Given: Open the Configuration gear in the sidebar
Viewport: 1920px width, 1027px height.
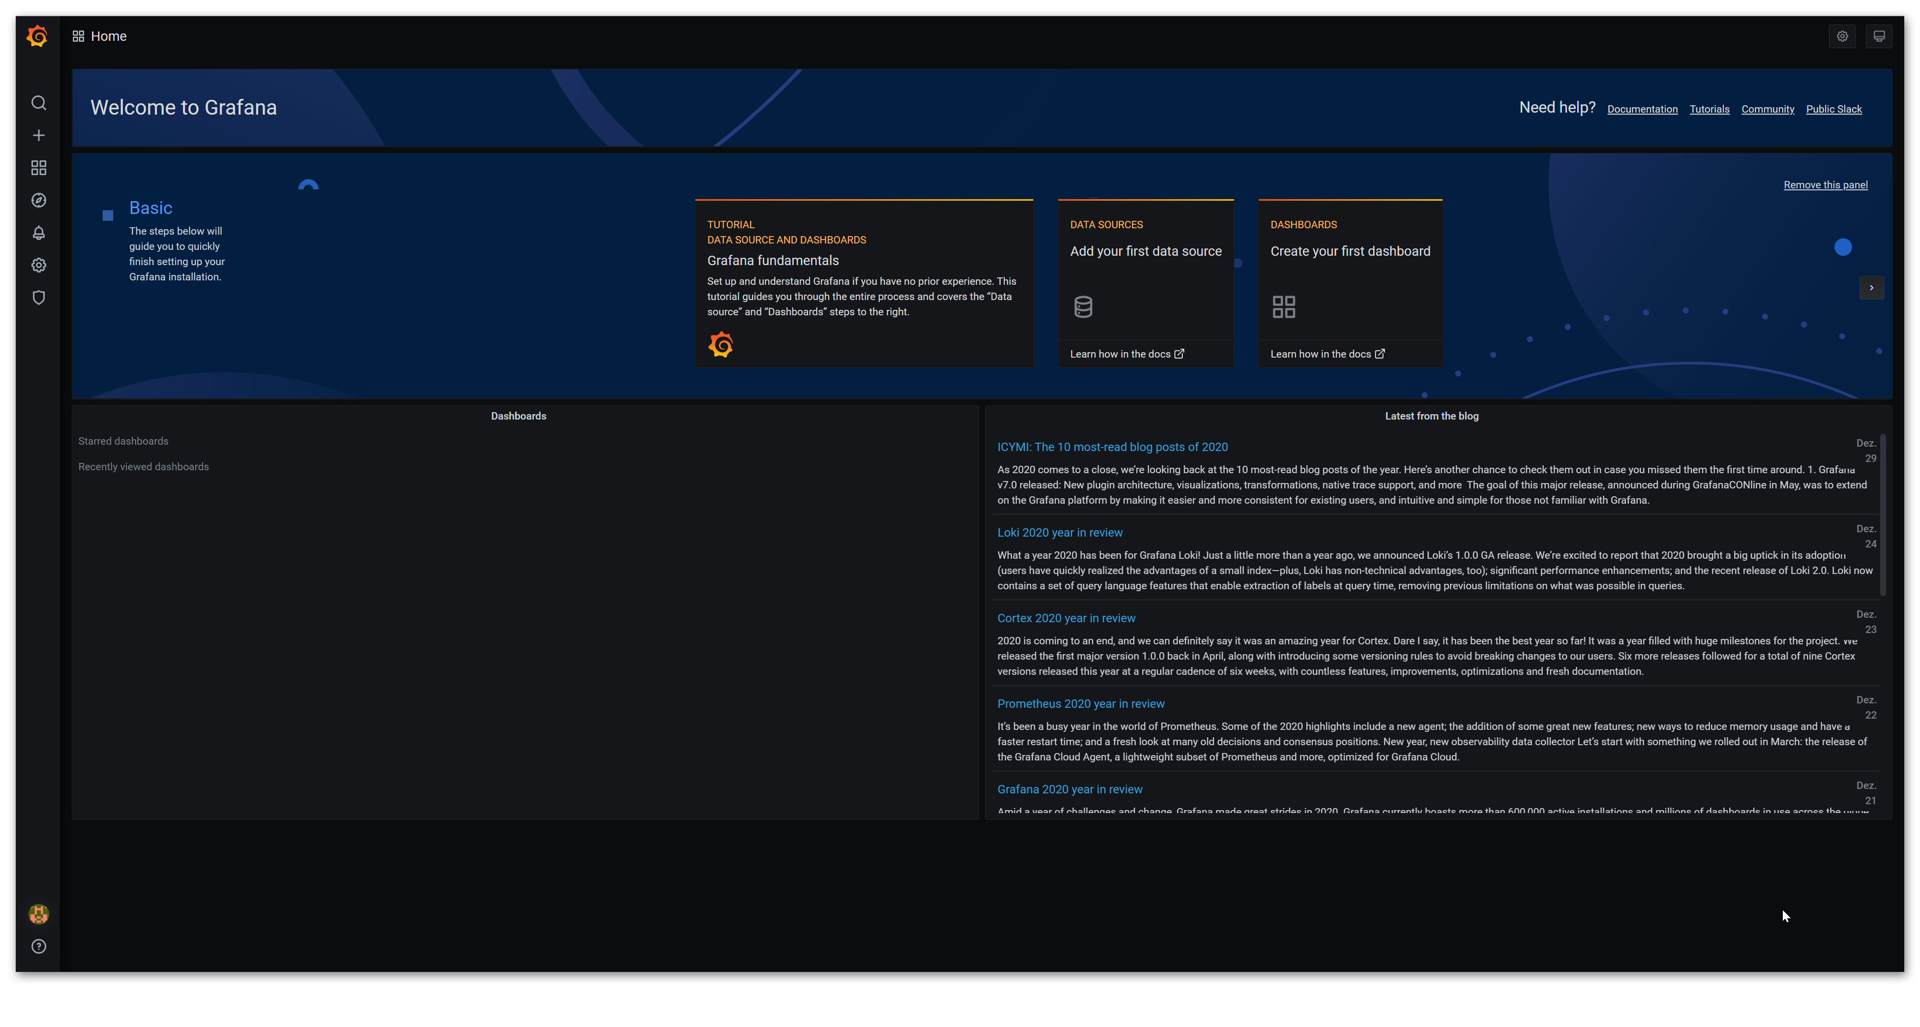Looking at the screenshot, I should 39,265.
